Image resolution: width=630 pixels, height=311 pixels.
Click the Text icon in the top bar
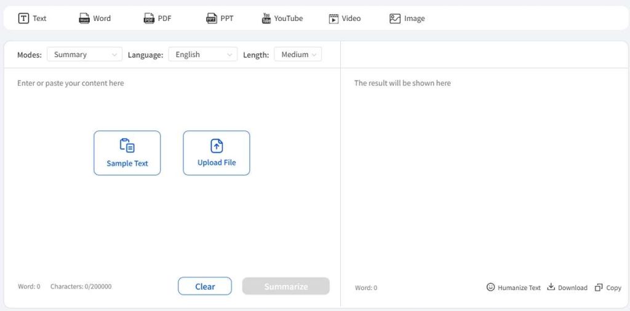coord(24,18)
